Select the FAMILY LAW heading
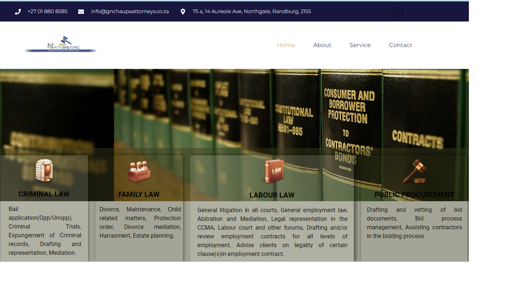Screen dimensions: 520x308 coord(139,195)
